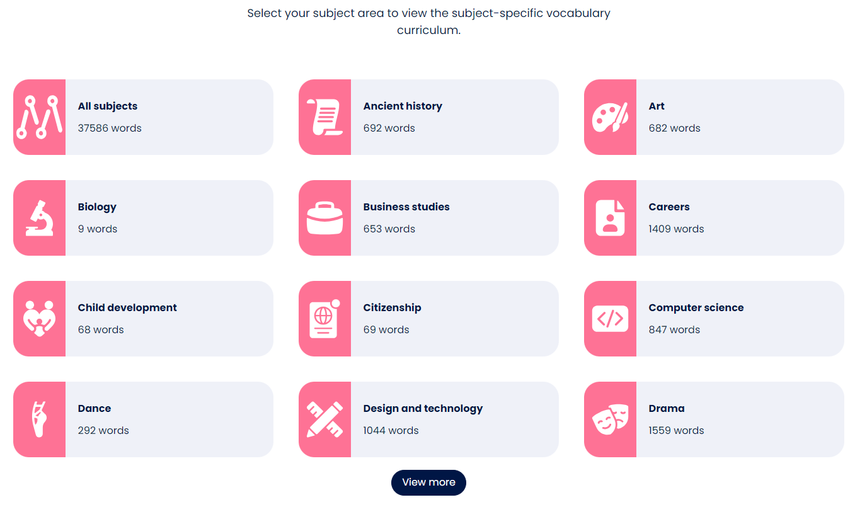Open the Citizenship 69 words card

point(428,319)
